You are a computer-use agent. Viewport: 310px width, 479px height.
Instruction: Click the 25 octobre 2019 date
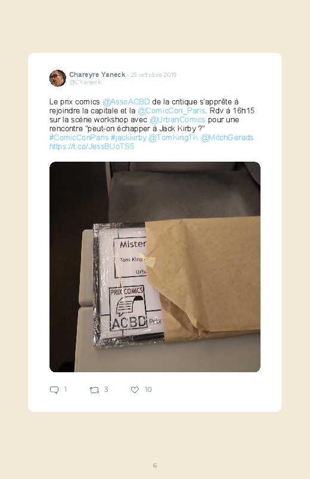153,75
